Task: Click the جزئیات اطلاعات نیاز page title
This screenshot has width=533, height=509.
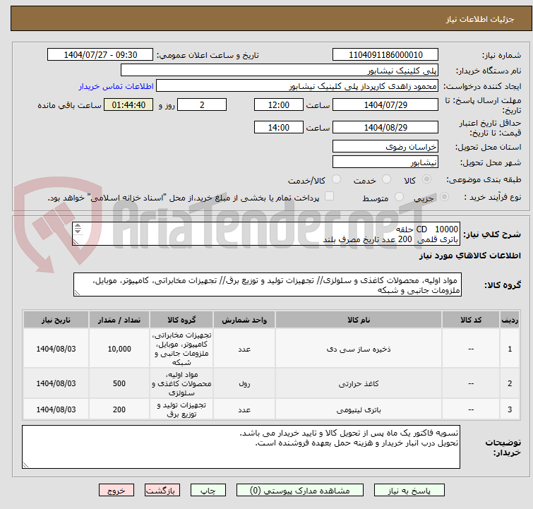Action: coord(479,19)
